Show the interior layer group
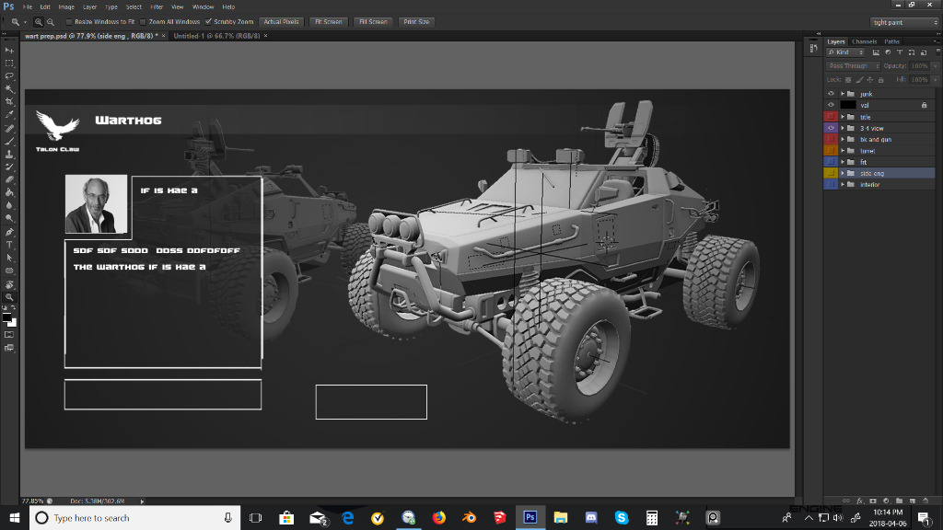Viewport: 943px width, 530px height. click(x=832, y=184)
